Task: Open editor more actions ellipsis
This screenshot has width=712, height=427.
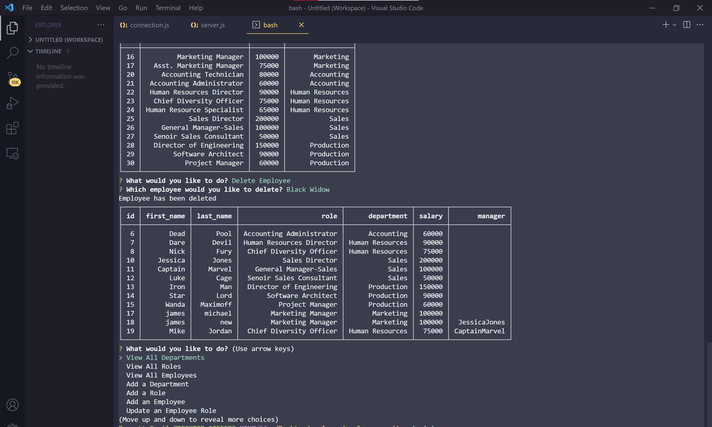Action: pyautogui.click(x=700, y=25)
